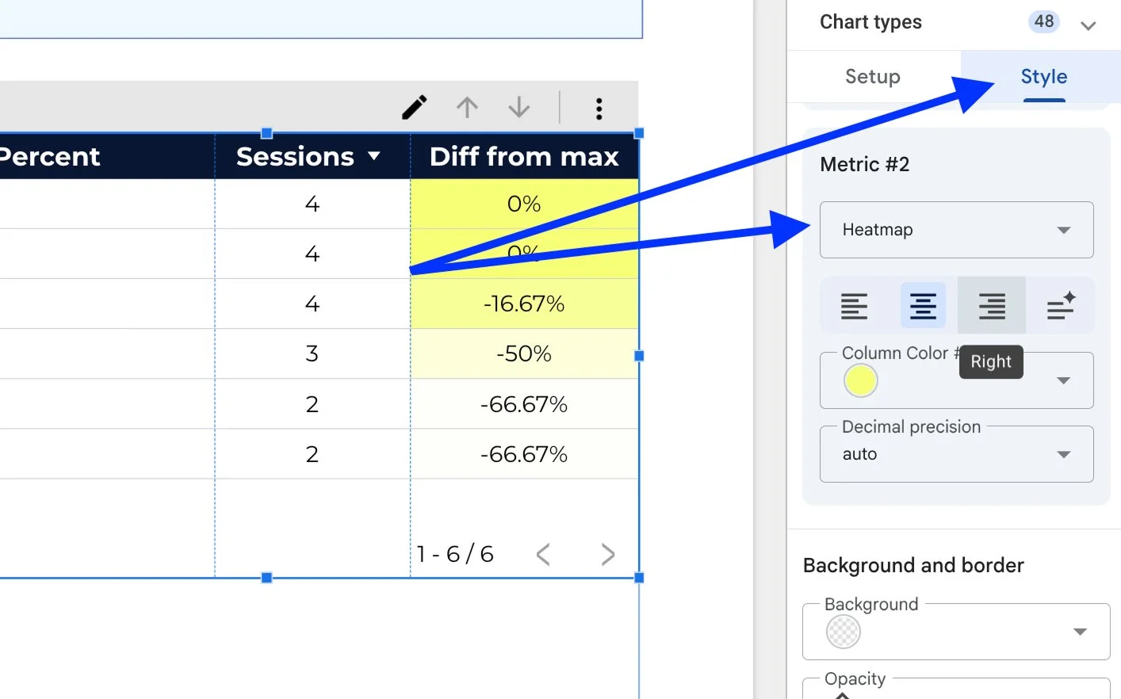Click the Diff from max column header
Image resolution: width=1121 pixels, height=699 pixels.
click(524, 157)
